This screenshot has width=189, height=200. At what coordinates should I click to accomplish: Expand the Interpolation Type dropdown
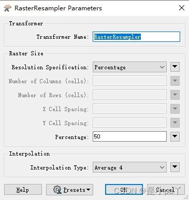pyautogui.click(x=129, y=167)
